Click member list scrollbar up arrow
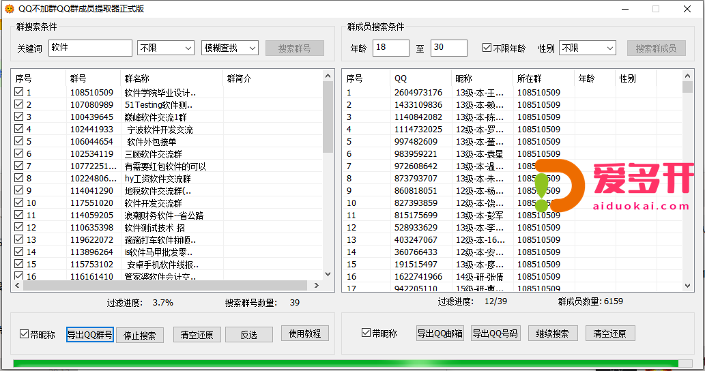This screenshot has height=371, width=705. [687, 76]
